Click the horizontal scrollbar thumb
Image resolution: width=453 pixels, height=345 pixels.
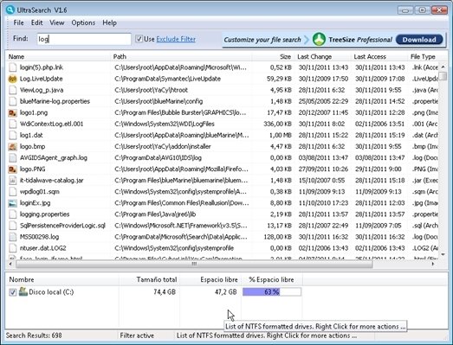(x=194, y=264)
